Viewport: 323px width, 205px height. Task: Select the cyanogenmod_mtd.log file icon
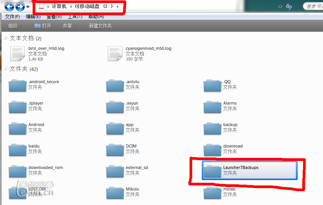(115, 54)
